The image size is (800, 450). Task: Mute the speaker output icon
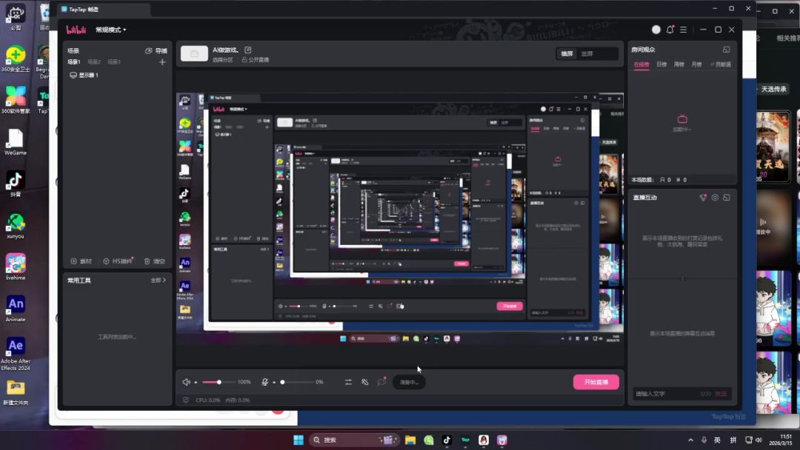pos(187,382)
